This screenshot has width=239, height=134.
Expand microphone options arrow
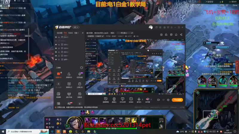pyautogui.click(x=143, y=99)
